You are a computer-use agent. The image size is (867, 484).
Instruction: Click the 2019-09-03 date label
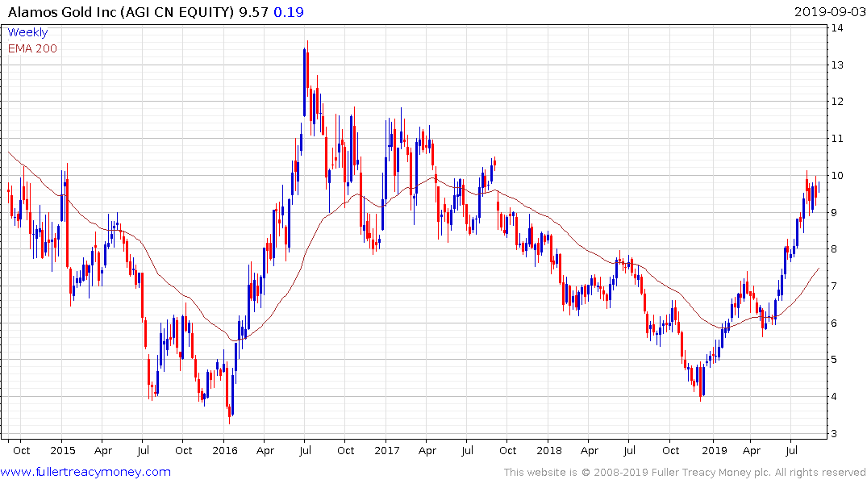pos(830,11)
